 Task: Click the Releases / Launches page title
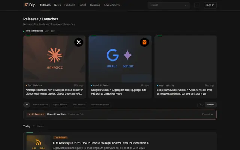coord(40,19)
